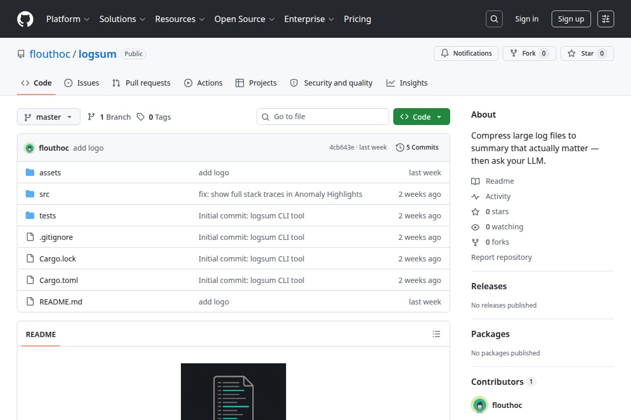The width and height of the screenshot is (631, 420).
Task: Click the Sign up button
Action: [x=571, y=19]
